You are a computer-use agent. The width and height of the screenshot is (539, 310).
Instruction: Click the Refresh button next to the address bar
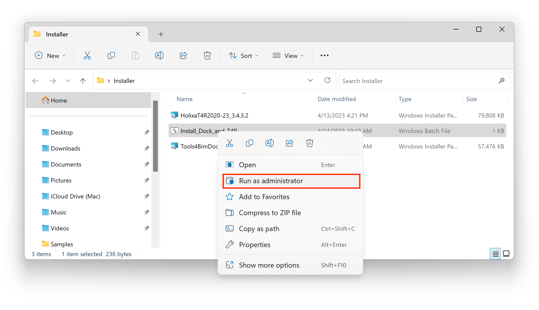[327, 80]
